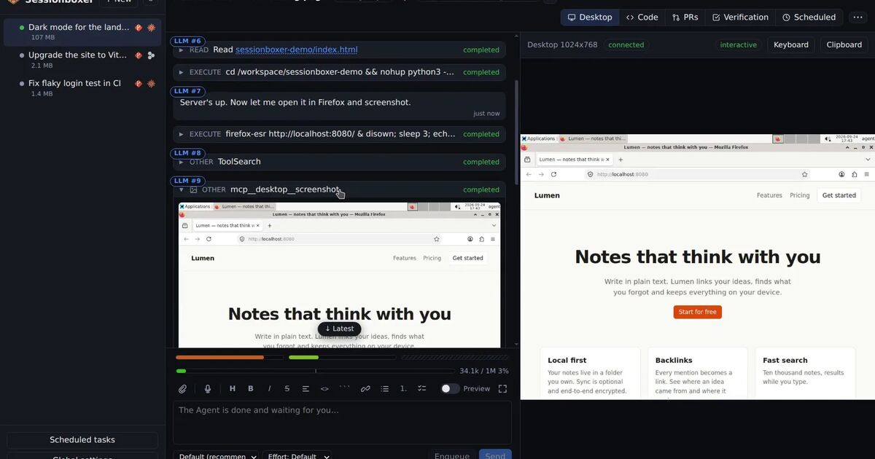Insert a bulleted list
Image resolution: width=875 pixels, height=459 pixels.
click(x=385, y=389)
